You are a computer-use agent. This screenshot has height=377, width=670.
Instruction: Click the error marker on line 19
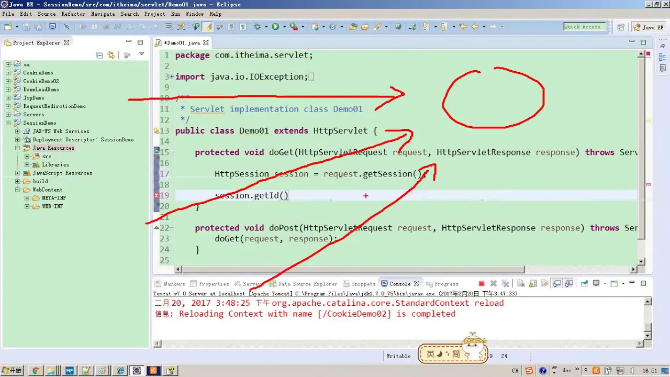[x=157, y=195]
